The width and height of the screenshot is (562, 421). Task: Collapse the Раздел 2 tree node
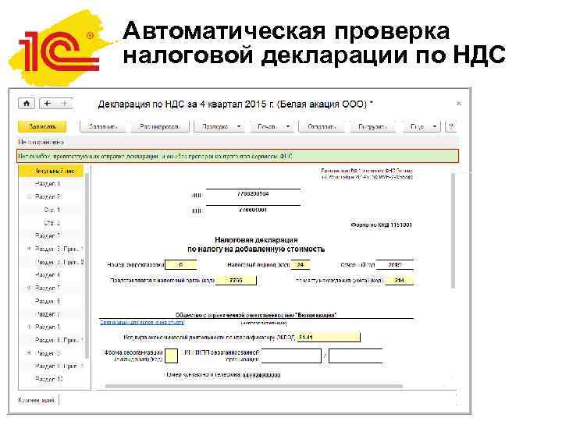(30, 196)
